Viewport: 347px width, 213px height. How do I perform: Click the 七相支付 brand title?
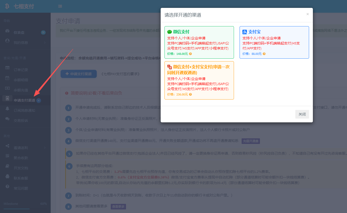tap(24, 6)
